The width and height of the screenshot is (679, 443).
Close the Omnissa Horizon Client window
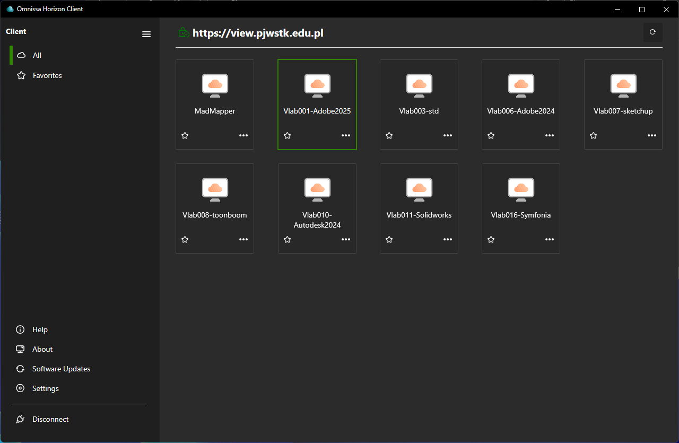pos(666,9)
